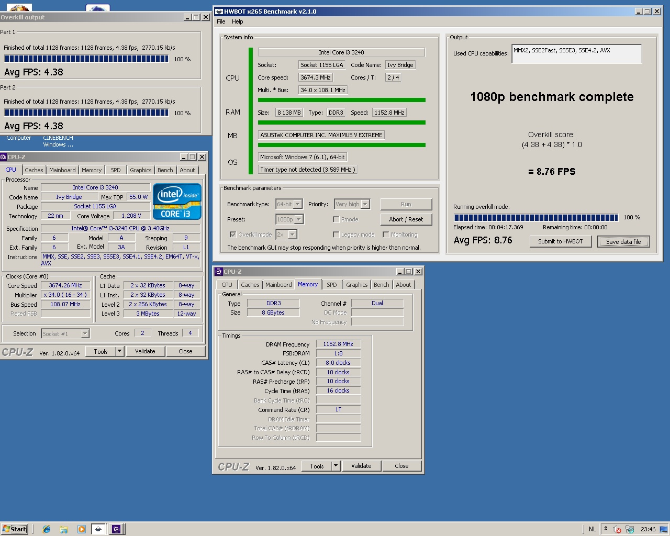Close the Overkill output window
This screenshot has height=536, width=670.
(206, 17)
